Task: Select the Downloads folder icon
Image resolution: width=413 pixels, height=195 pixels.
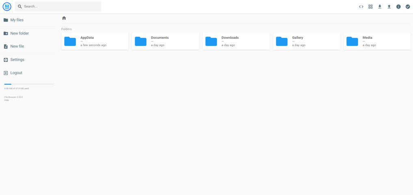Action: tap(211, 41)
